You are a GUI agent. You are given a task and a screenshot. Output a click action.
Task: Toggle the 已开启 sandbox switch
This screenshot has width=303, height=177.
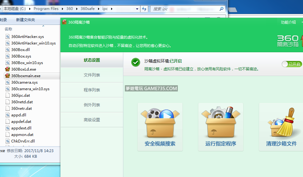[x=292, y=64]
